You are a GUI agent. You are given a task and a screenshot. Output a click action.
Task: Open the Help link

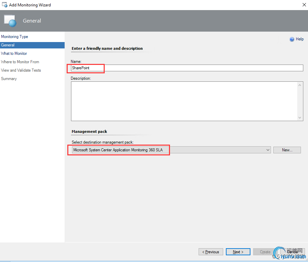[300, 39]
